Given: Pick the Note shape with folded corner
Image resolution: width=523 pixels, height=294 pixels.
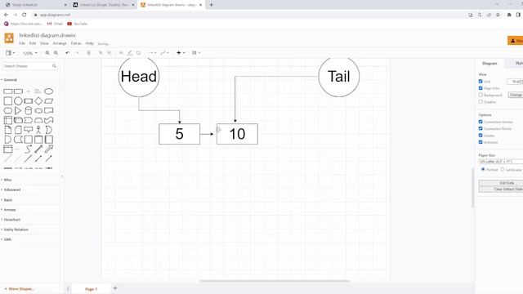Looking at the screenshot, I should click(8, 130).
